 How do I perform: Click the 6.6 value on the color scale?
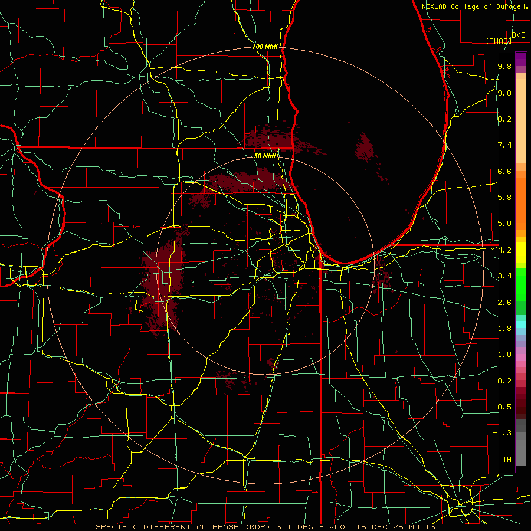pos(504,171)
